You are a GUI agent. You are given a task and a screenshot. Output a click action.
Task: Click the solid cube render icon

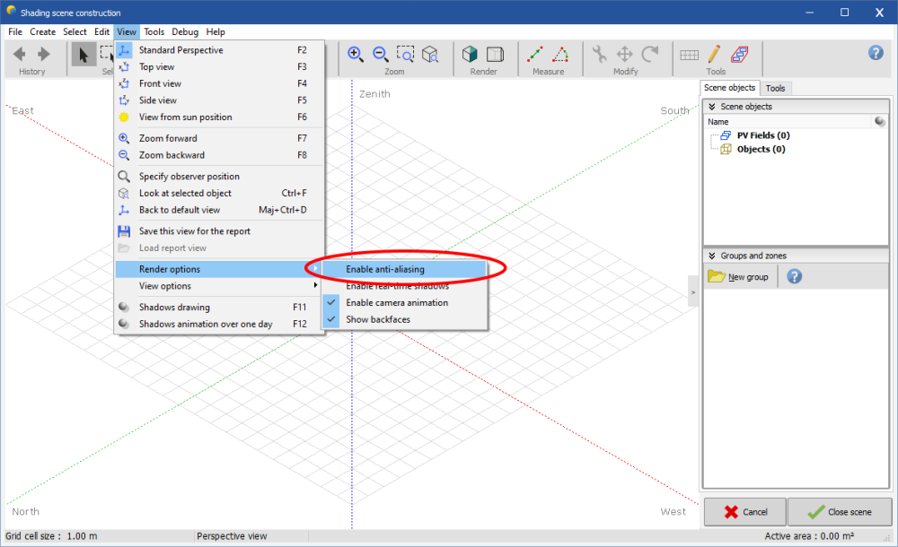tap(471, 55)
